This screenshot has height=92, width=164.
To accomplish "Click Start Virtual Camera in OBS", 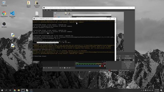I will 128,62.
